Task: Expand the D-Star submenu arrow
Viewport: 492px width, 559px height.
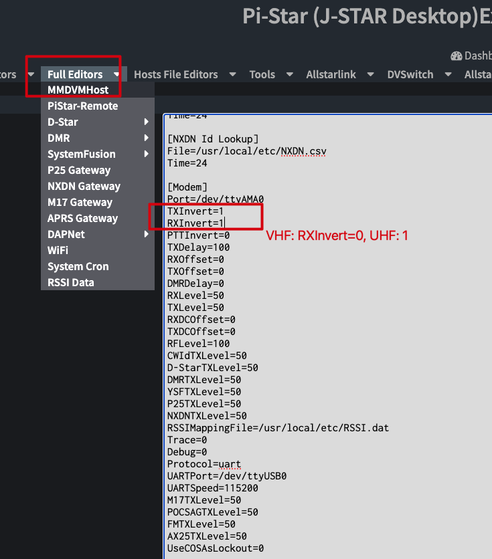Action: (x=147, y=122)
